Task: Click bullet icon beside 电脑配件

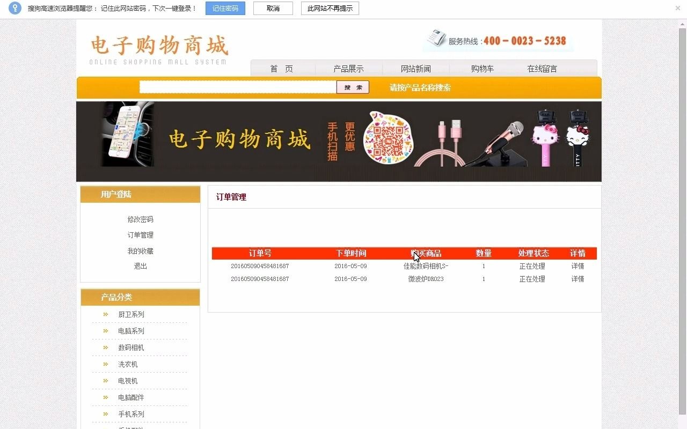Action: coord(106,397)
